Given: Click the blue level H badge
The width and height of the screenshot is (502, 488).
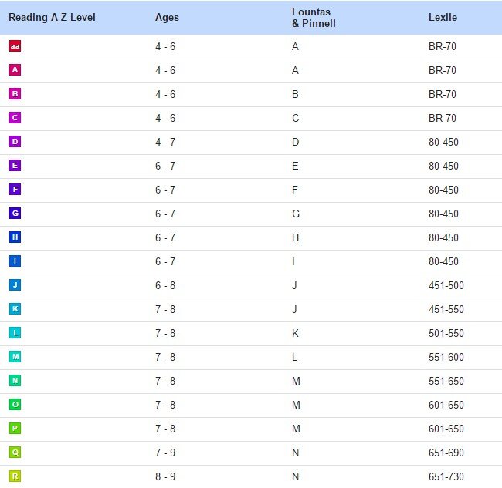Looking at the screenshot, I should tap(15, 237).
